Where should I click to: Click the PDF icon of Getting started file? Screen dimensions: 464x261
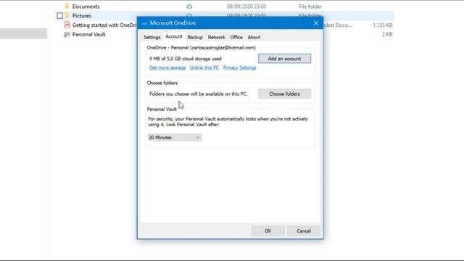67,25
